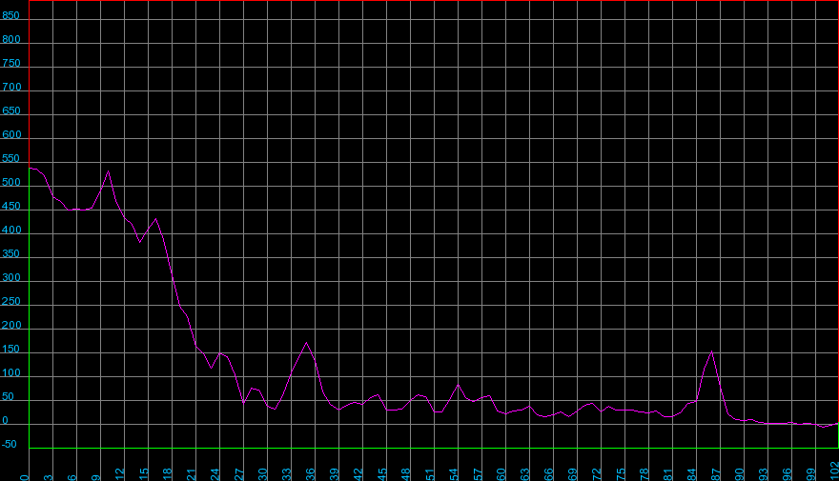Pick the 21 value on the X axis
839x481 pixels.
coord(191,474)
